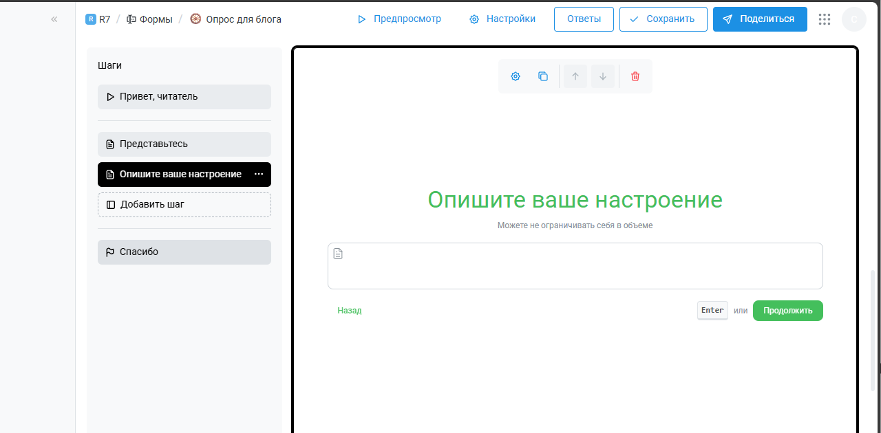Click the checkmark icon in Сохранить
Screen dimensions: 881x433
[x=634, y=19]
